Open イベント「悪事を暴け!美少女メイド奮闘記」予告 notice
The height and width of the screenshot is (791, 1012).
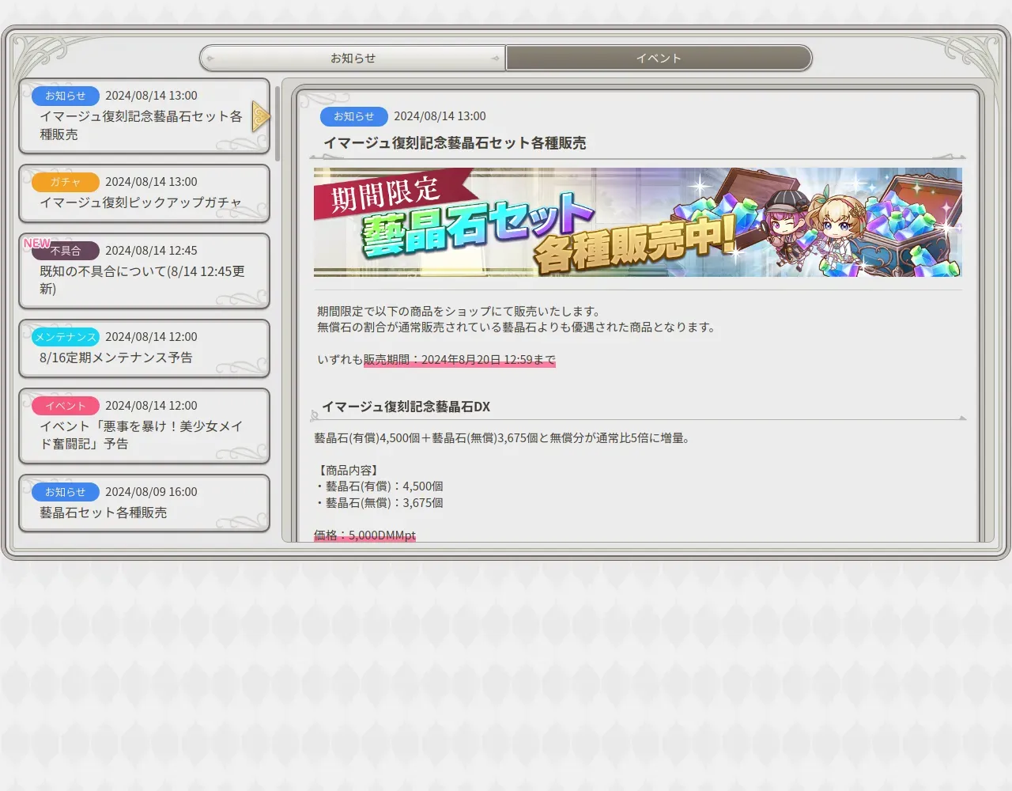pos(145,426)
